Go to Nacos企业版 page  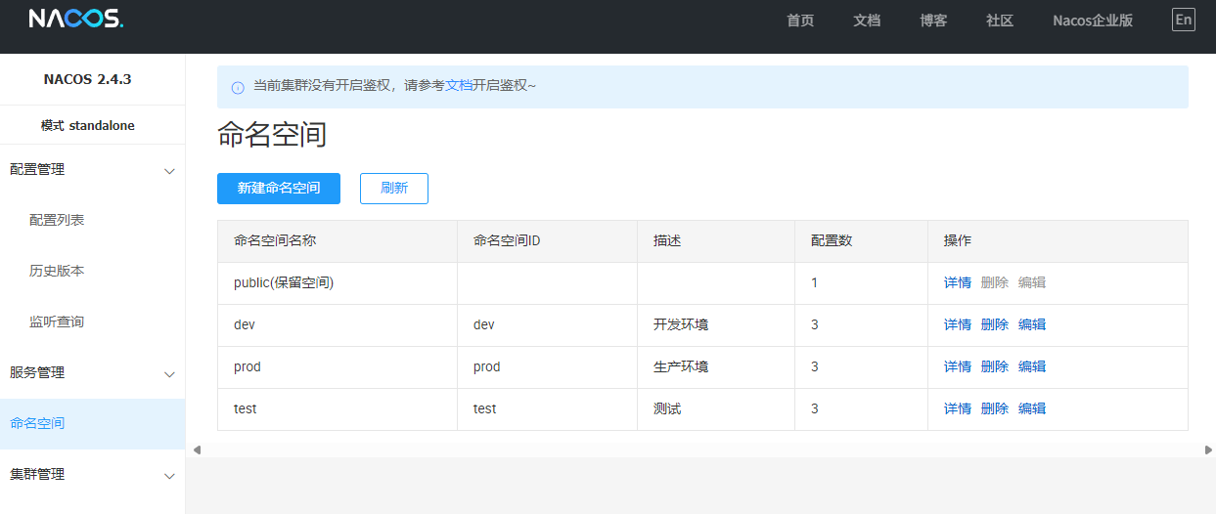1092,21
